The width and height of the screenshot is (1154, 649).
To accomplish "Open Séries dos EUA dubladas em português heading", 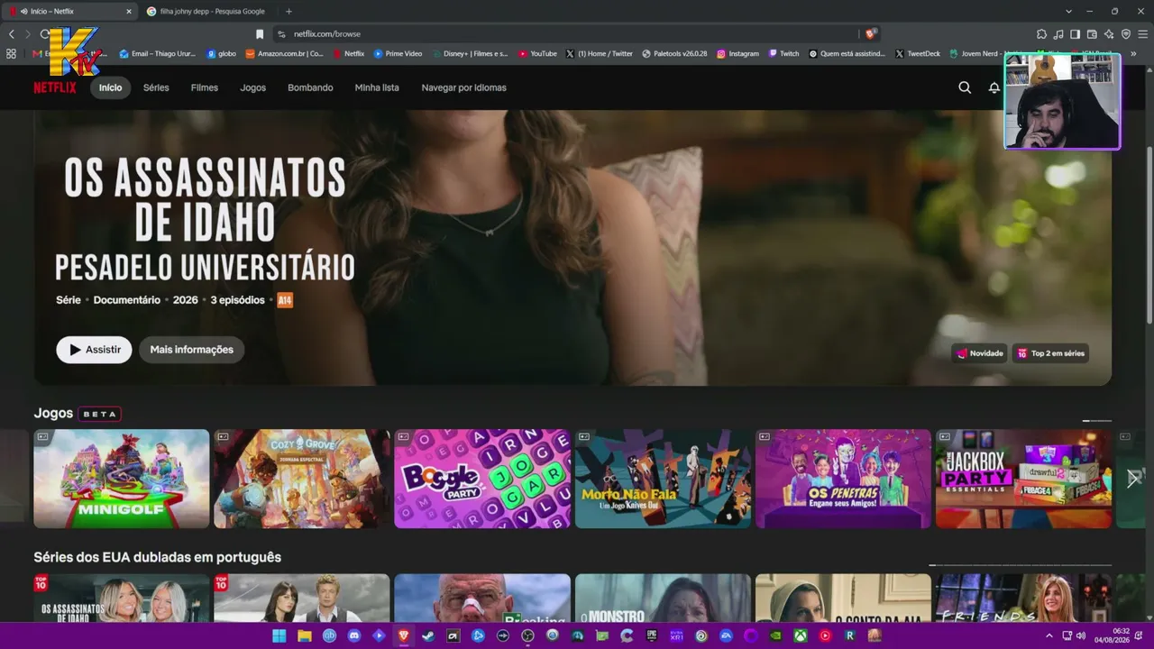I will 158,557.
